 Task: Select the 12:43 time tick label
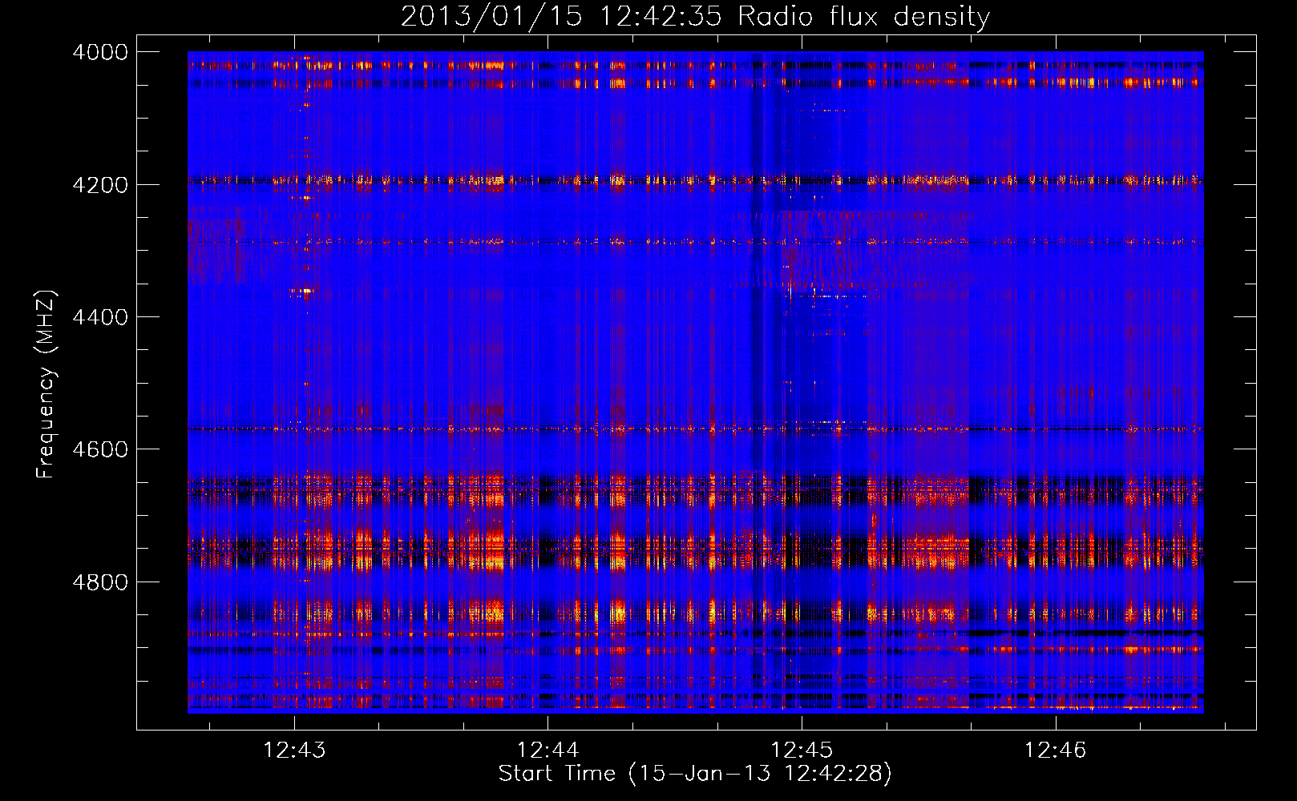coord(294,750)
